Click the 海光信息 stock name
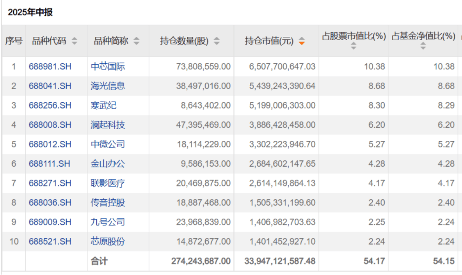The height and width of the screenshot is (275, 462). click(108, 86)
